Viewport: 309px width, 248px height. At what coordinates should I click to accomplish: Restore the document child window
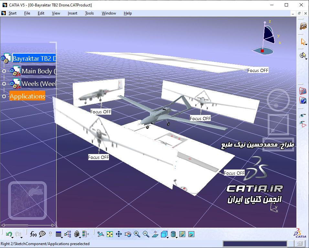coord(299,13)
